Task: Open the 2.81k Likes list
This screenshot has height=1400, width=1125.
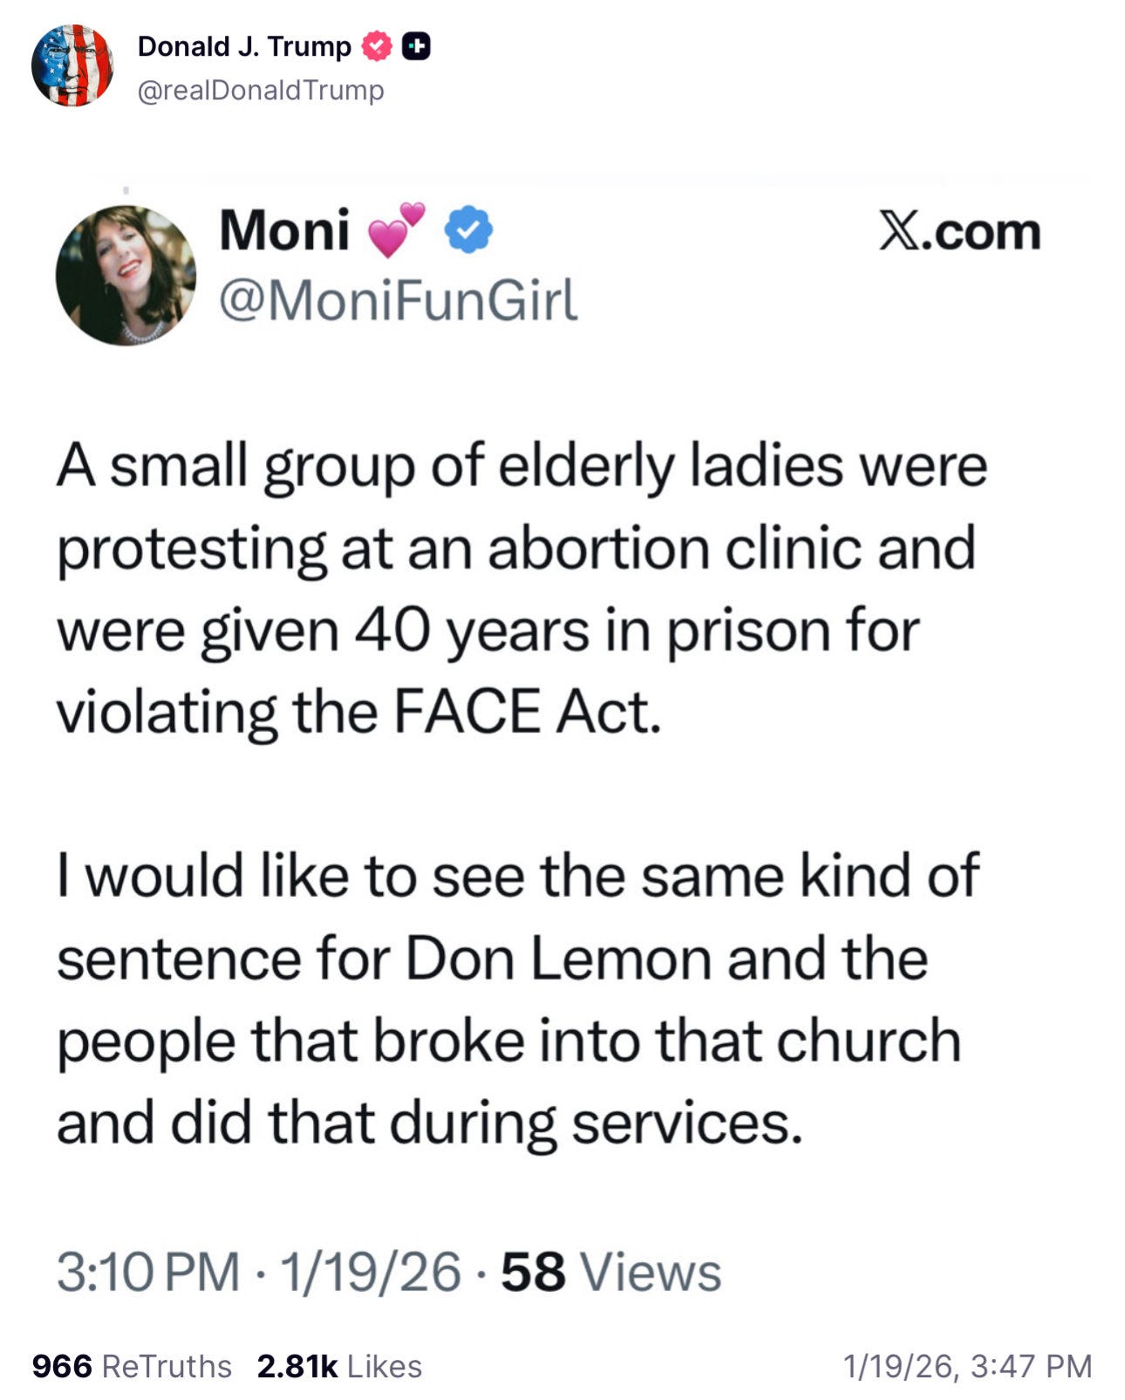Action: [x=339, y=1366]
